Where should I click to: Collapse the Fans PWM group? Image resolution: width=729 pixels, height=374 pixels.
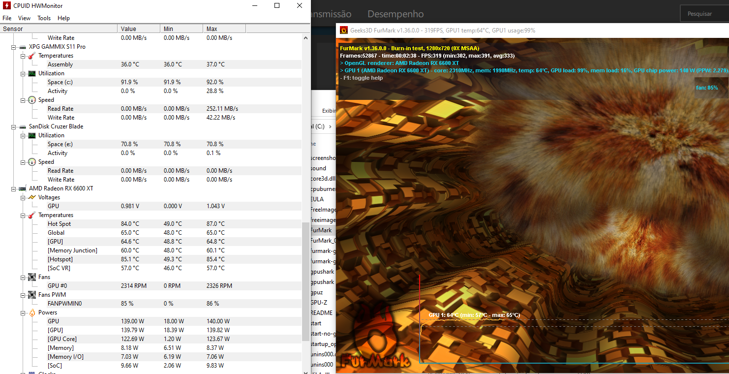pyautogui.click(x=23, y=295)
